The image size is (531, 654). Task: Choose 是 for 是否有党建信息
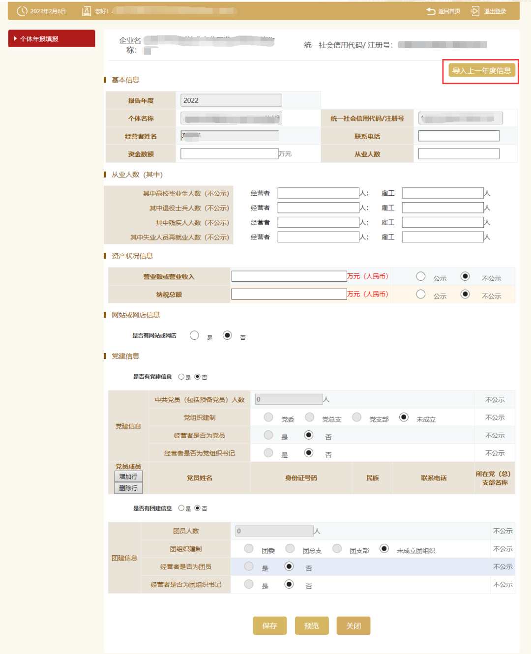(181, 377)
